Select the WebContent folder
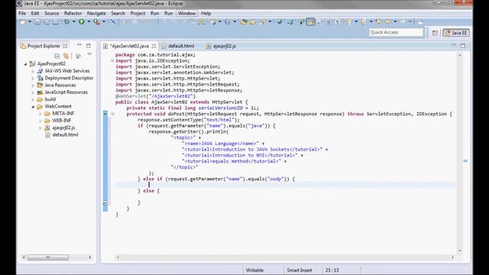Image resolution: width=489 pixels, height=275 pixels. click(x=58, y=106)
